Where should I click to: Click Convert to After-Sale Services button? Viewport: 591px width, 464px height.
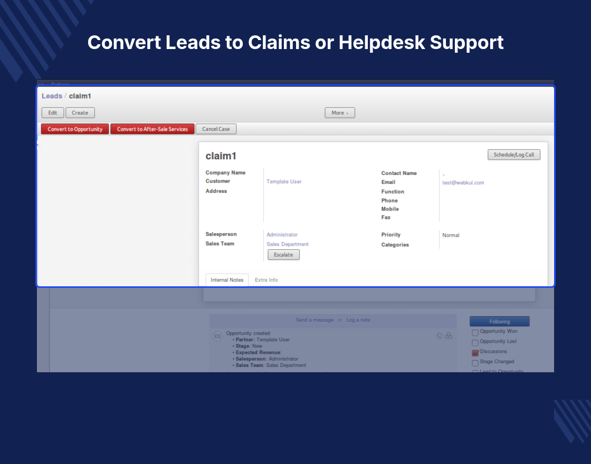click(x=152, y=129)
